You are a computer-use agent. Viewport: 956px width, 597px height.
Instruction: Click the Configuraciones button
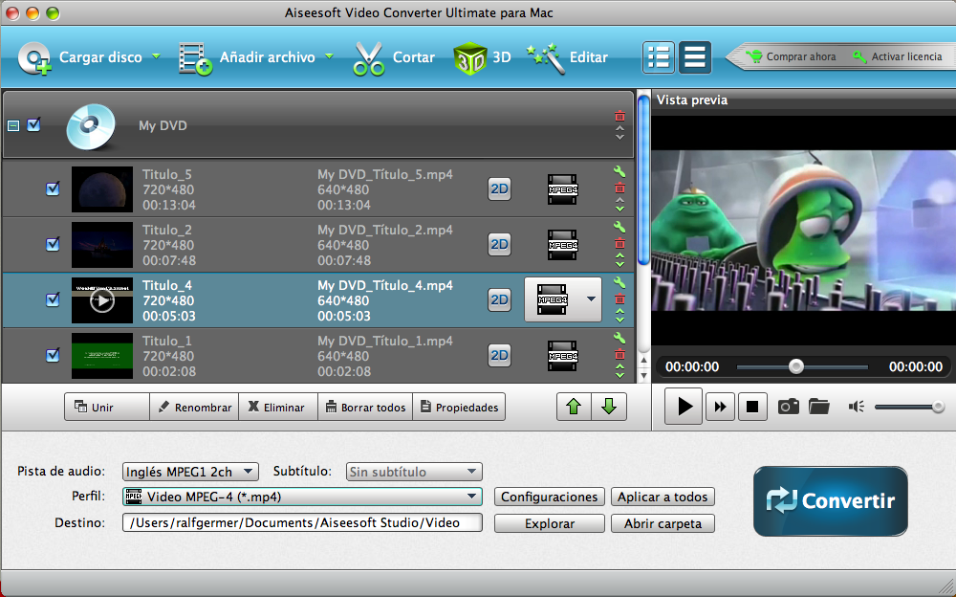click(550, 497)
